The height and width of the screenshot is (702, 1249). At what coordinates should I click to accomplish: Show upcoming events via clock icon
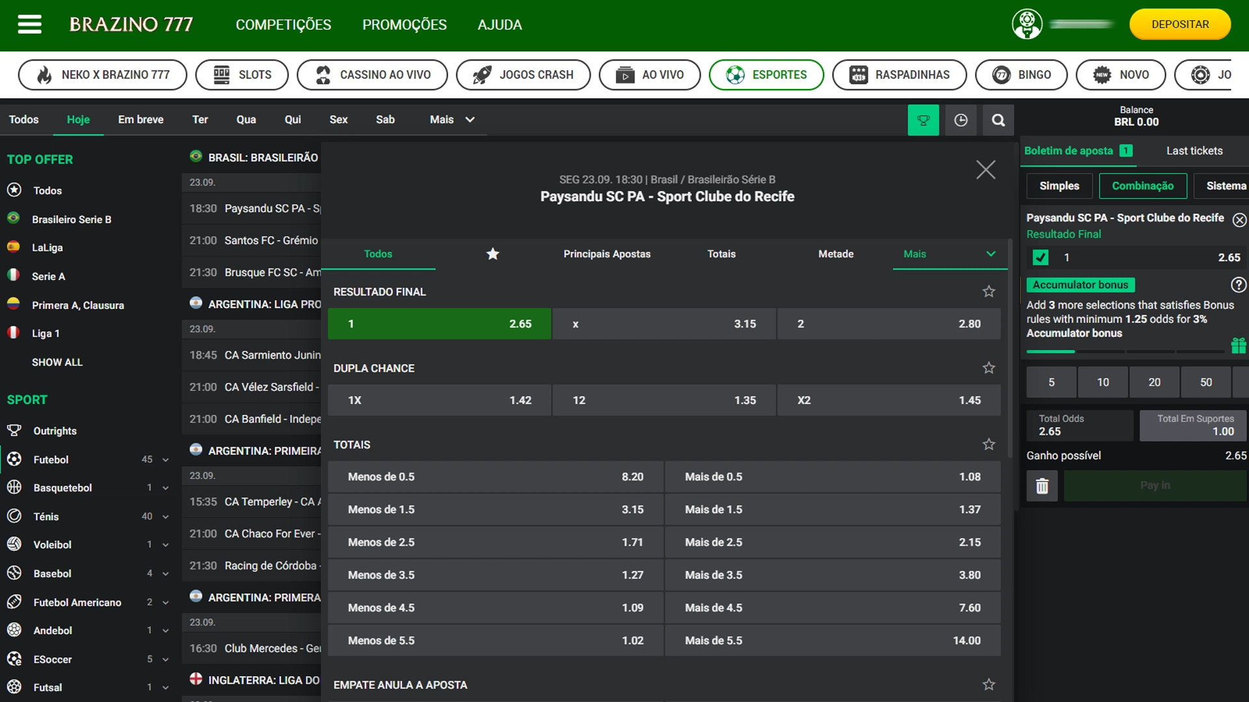(x=961, y=120)
